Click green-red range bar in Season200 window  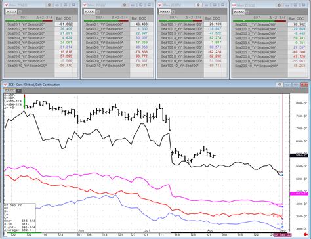[x=259, y=21]
